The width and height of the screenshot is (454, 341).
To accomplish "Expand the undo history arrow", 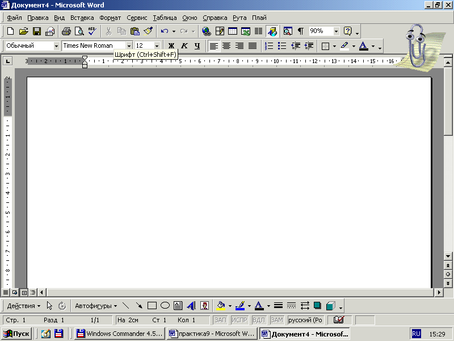I will pos(174,31).
